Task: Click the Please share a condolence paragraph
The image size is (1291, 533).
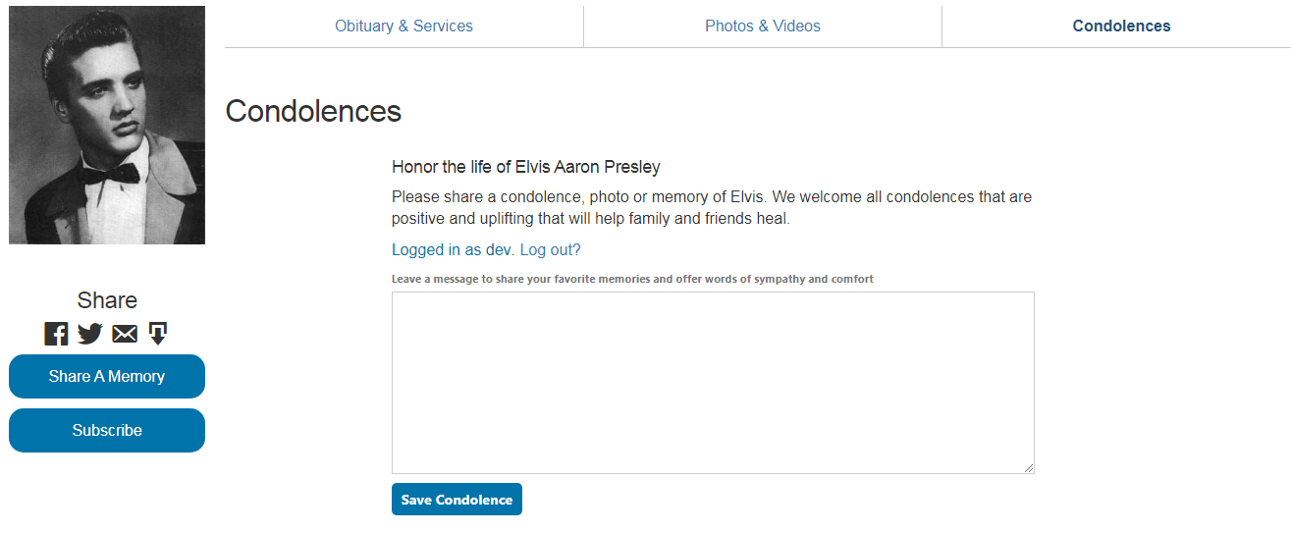Action: click(712, 207)
